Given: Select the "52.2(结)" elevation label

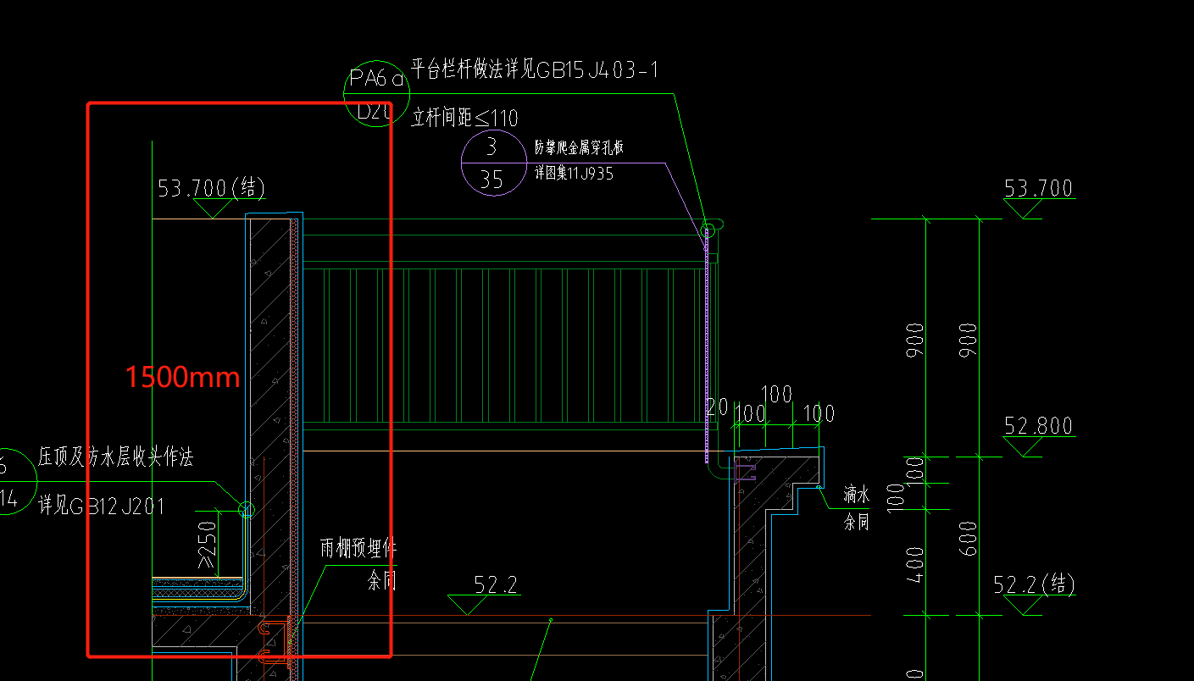Looking at the screenshot, I should click(1034, 584).
